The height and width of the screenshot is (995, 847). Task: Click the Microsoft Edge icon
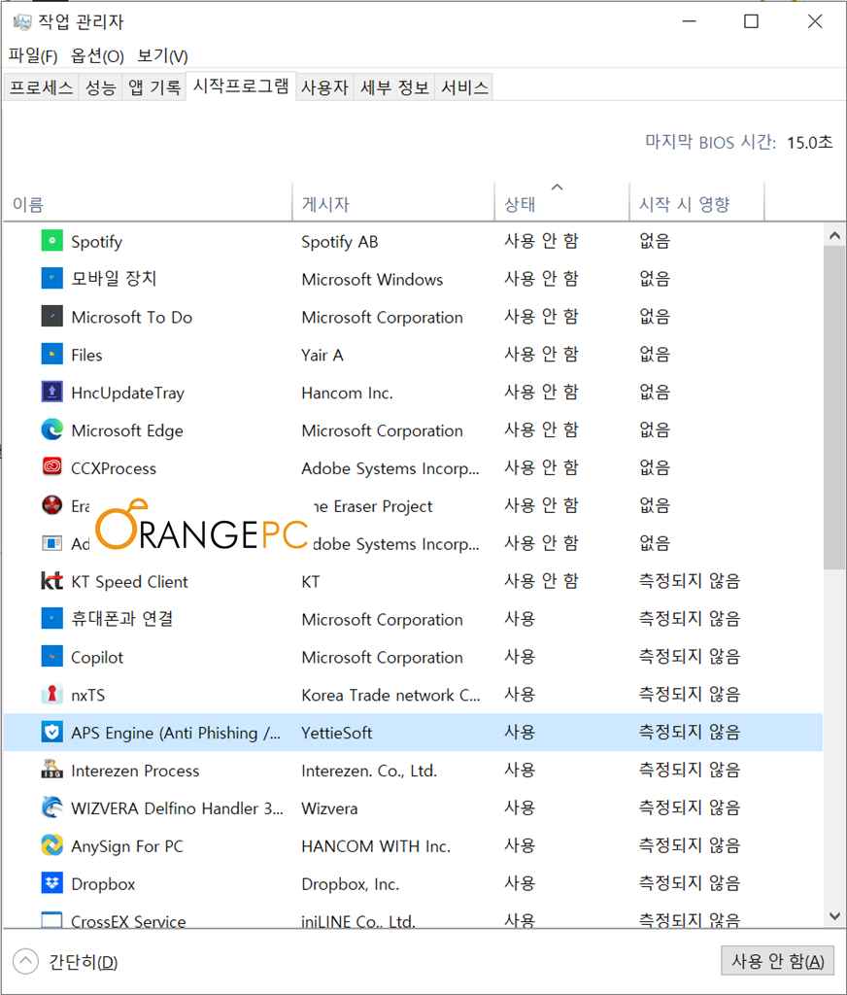pyautogui.click(x=52, y=429)
